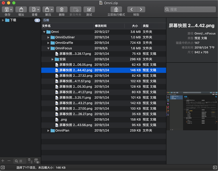This screenshot has height=171, width=218.
Task: Sort by the 修改时间 column header
Action: [x=101, y=26]
